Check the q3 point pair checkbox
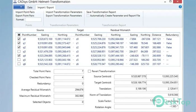This screenshot has width=196, height=112. (19, 52)
